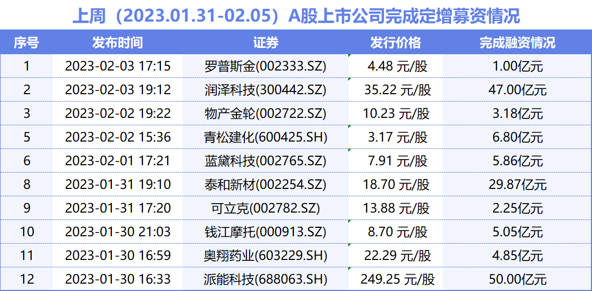Click timestamp 2023-01-30 16:59
The height and width of the screenshot is (291, 592).
coord(118,255)
